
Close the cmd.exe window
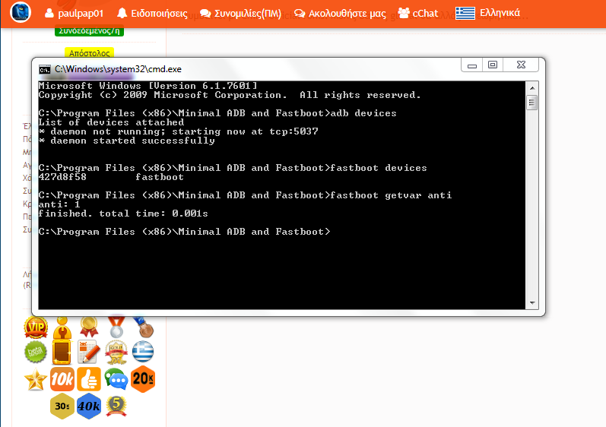point(521,65)
